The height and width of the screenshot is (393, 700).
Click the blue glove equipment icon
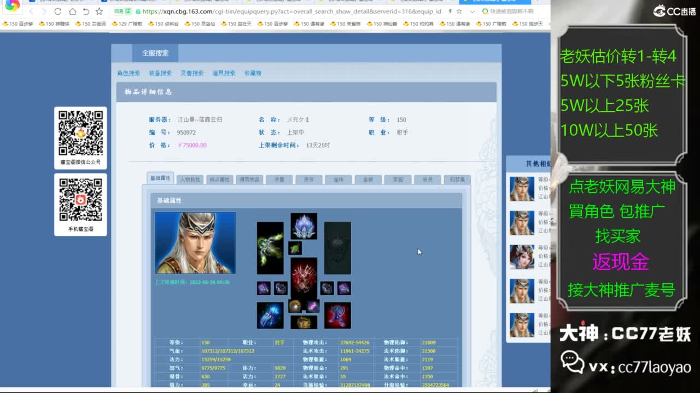click(x=270, y=315)
